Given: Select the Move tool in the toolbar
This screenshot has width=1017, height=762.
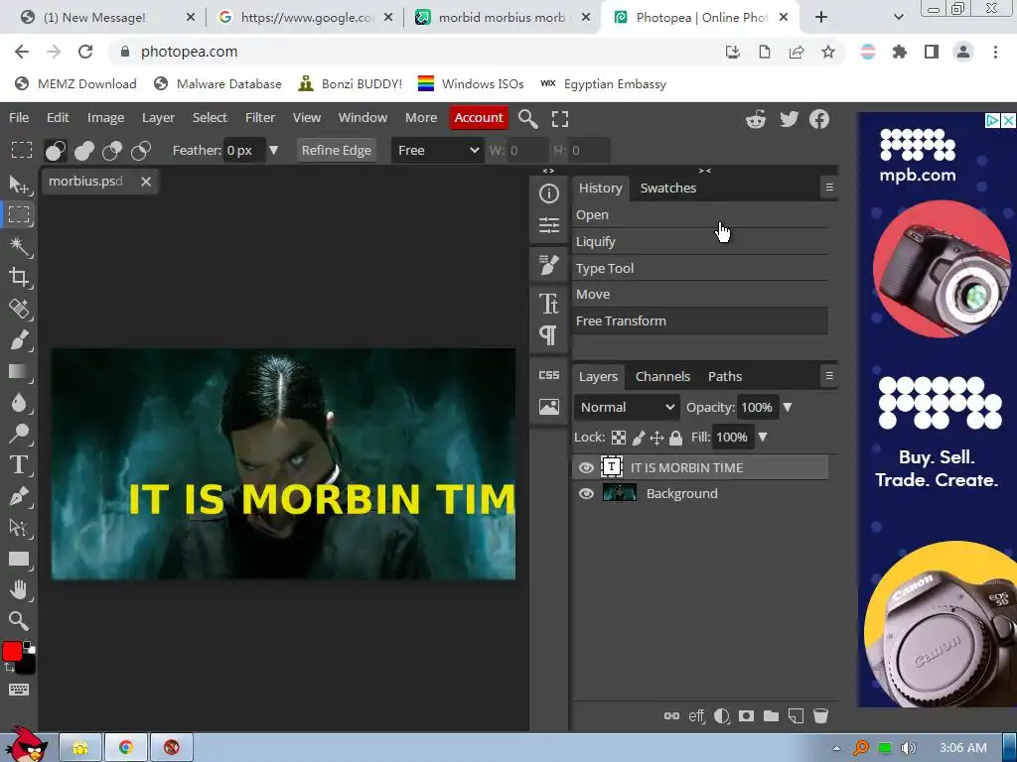Looking at the screenshot, I should (19, 185).
